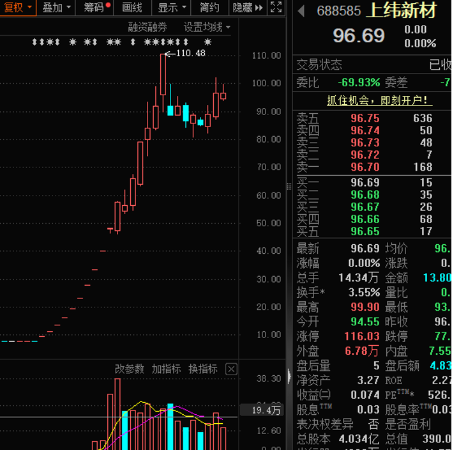Open the 复权 adjustment dropdown
Image resolution: width=452 pixels, height=450 pixels.
(17, 8)
